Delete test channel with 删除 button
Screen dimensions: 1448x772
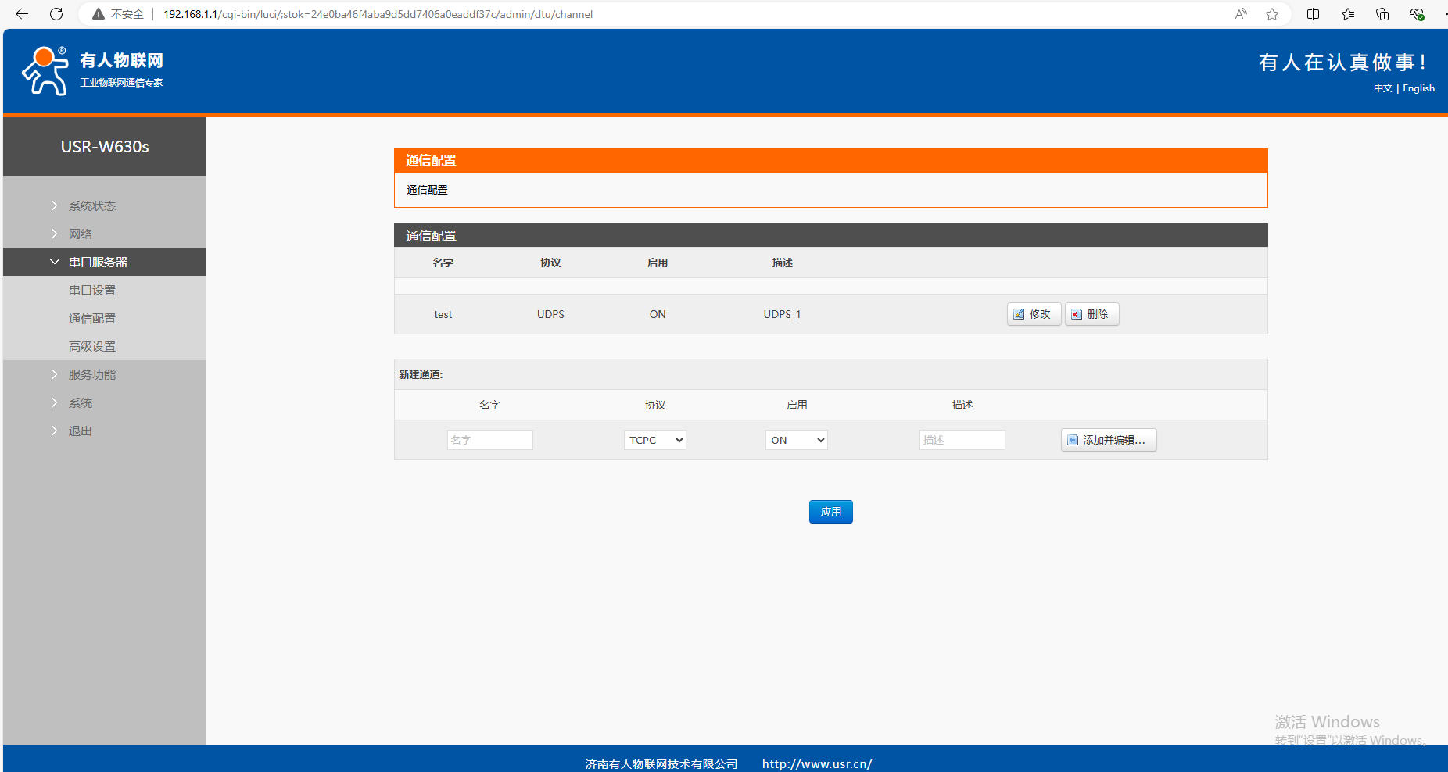[x=1091, y=314]
